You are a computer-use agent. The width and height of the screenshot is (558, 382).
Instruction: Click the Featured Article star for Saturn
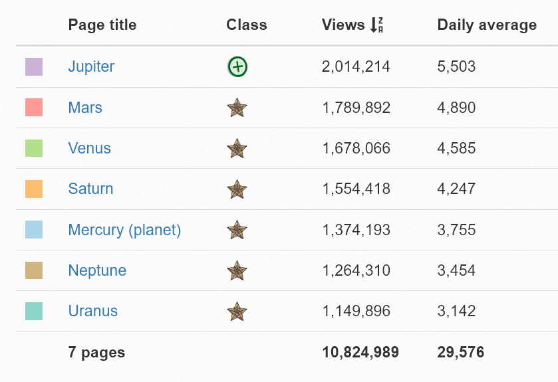point(237,189)
